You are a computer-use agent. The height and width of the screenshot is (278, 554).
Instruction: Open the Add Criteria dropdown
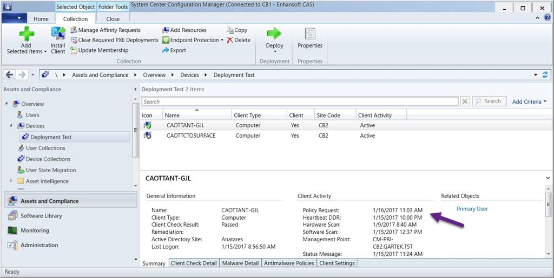pyautogui.click(x=529, y=101)
